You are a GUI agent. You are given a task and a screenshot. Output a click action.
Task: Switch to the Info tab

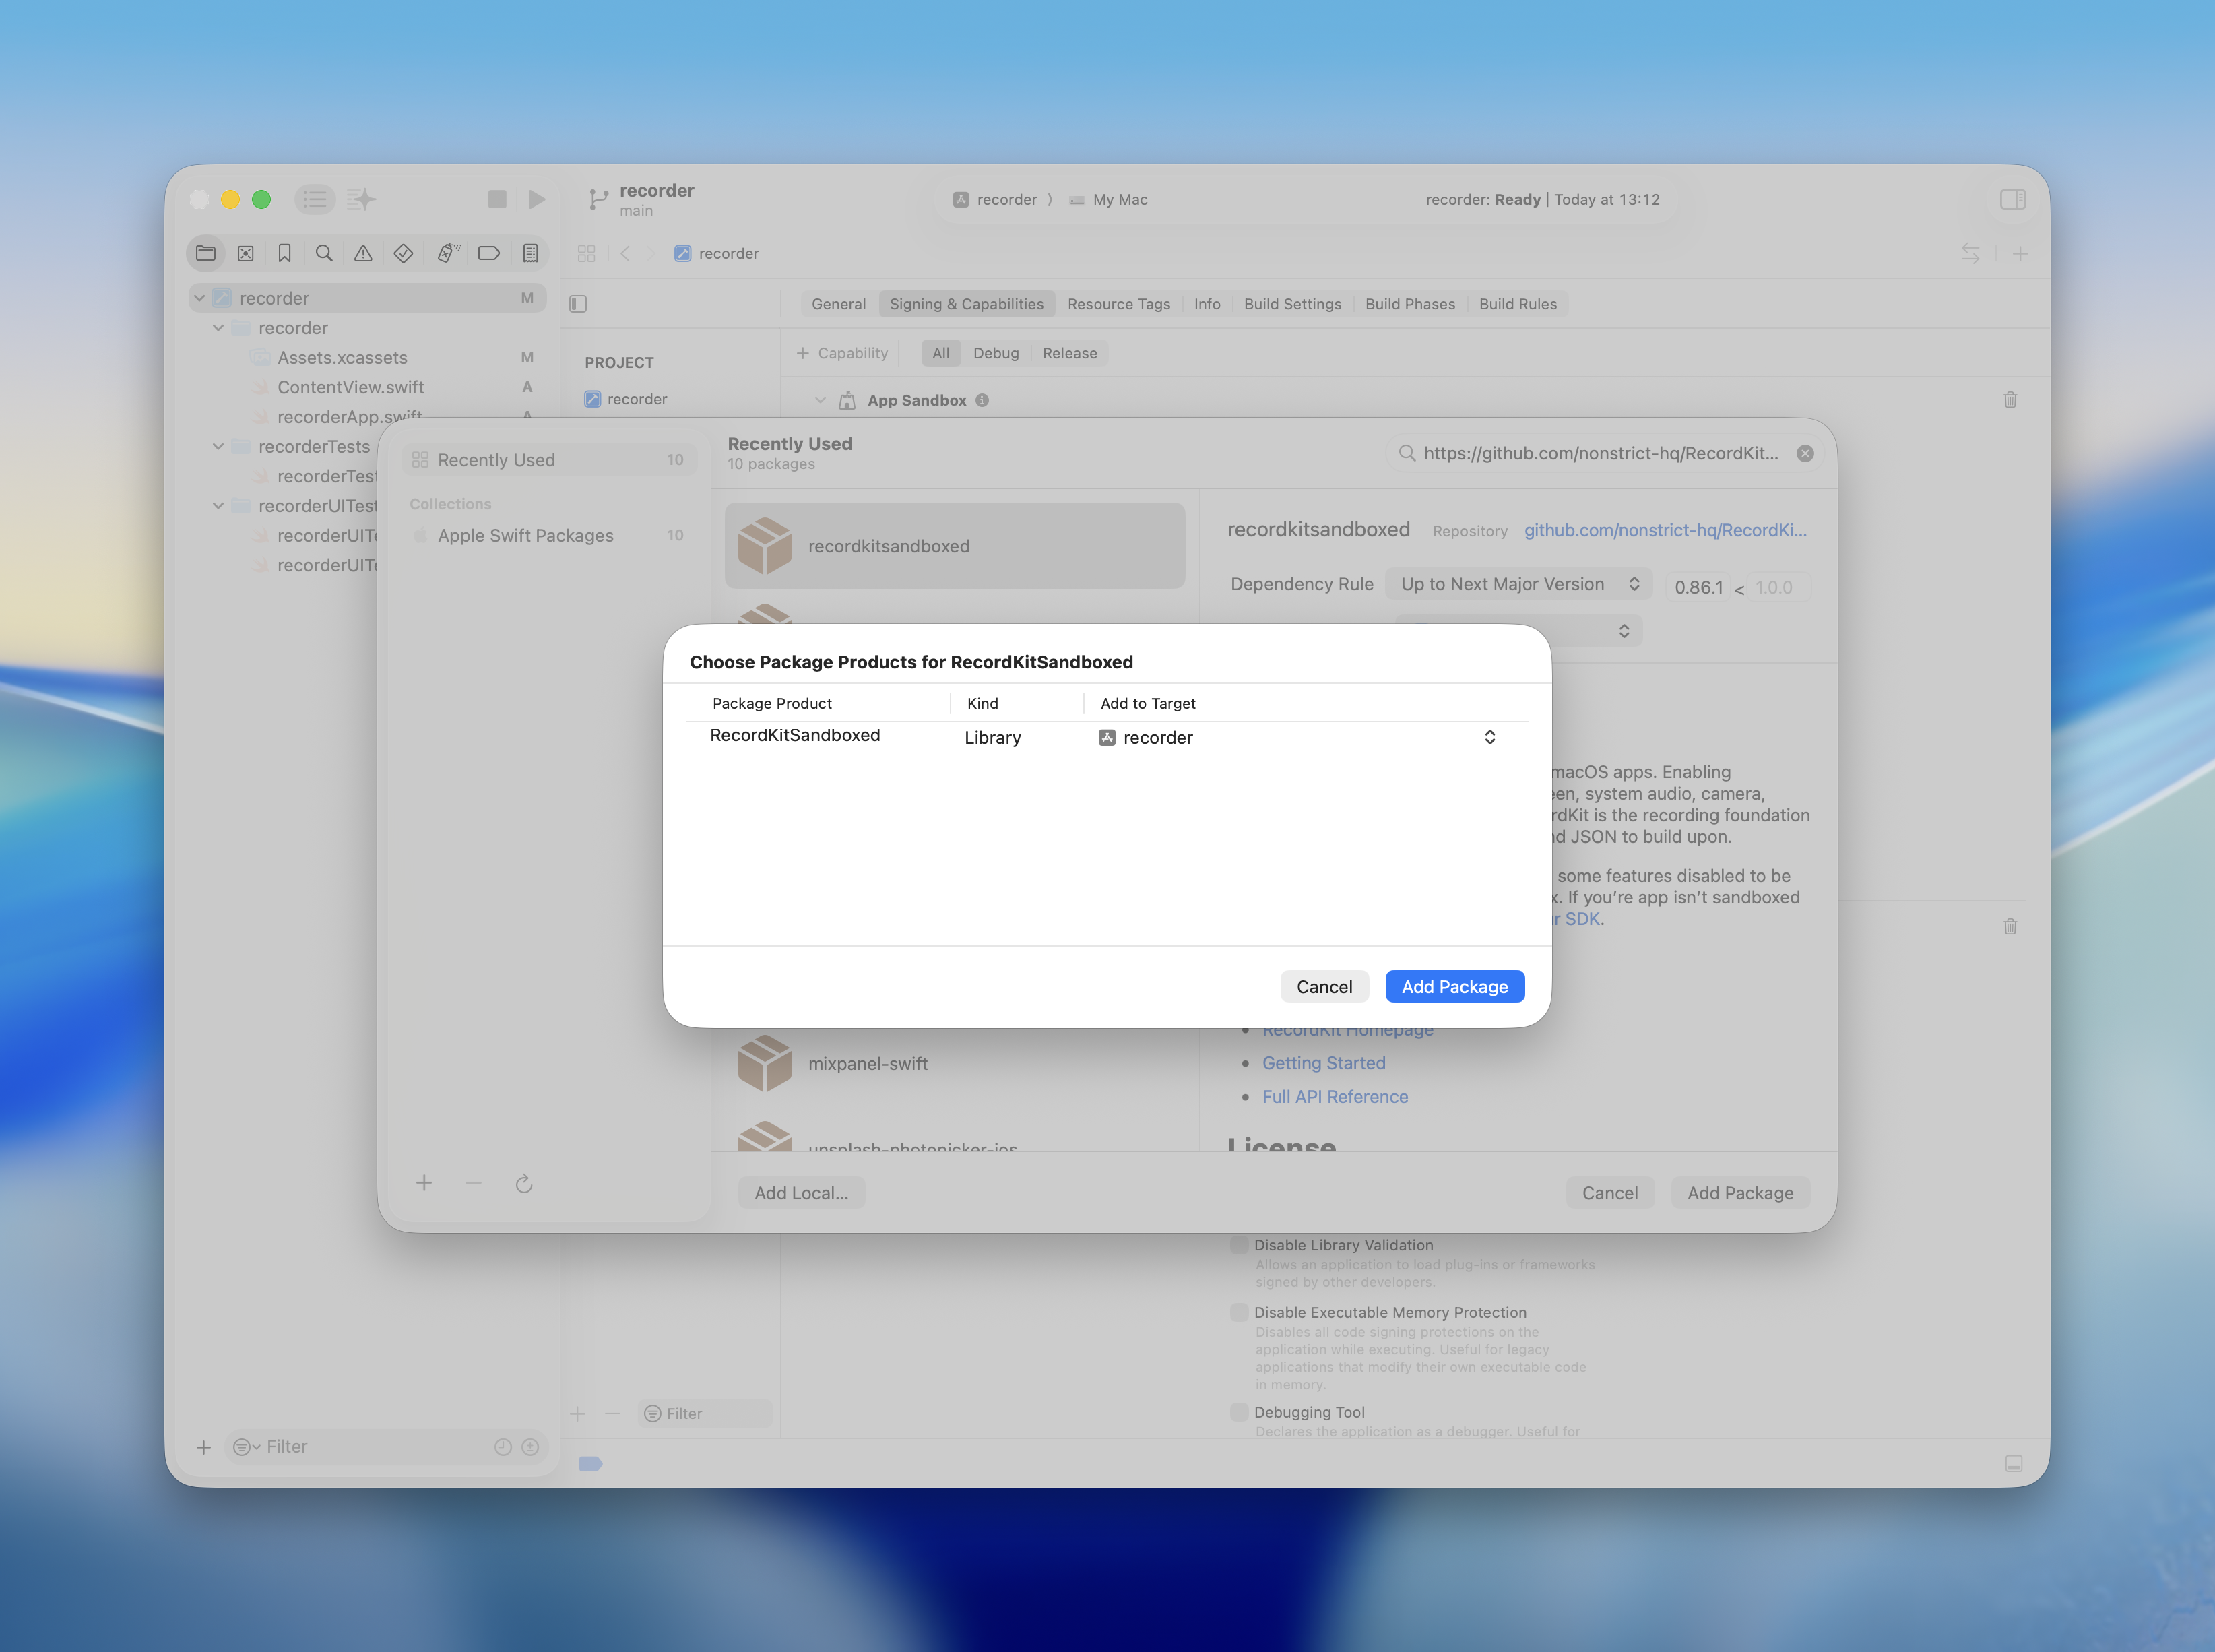pyautogui.click(x=1207, y=304)
